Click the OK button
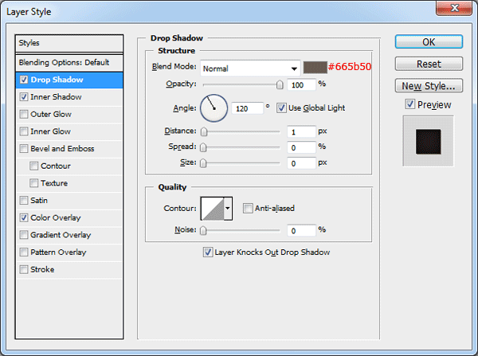This screenshot has height=356, width=478. [x=429, y=41]
